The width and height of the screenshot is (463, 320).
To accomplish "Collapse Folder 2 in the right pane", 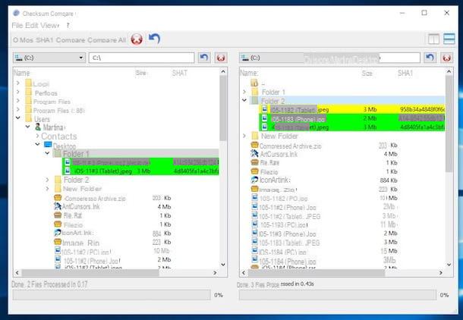I will click(244, 101).
